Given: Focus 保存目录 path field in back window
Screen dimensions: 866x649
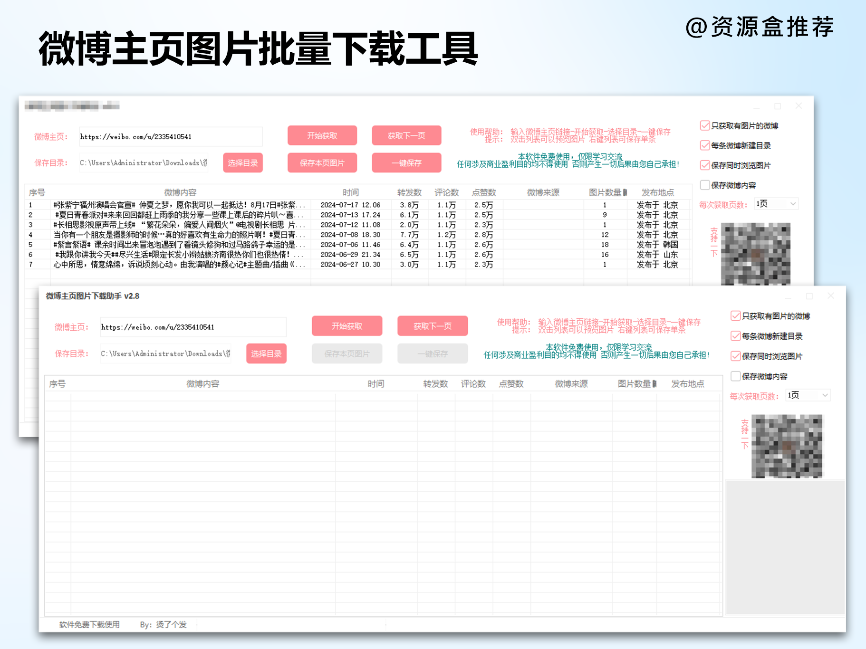Looking at the screenshot, I should coord(144,162).
